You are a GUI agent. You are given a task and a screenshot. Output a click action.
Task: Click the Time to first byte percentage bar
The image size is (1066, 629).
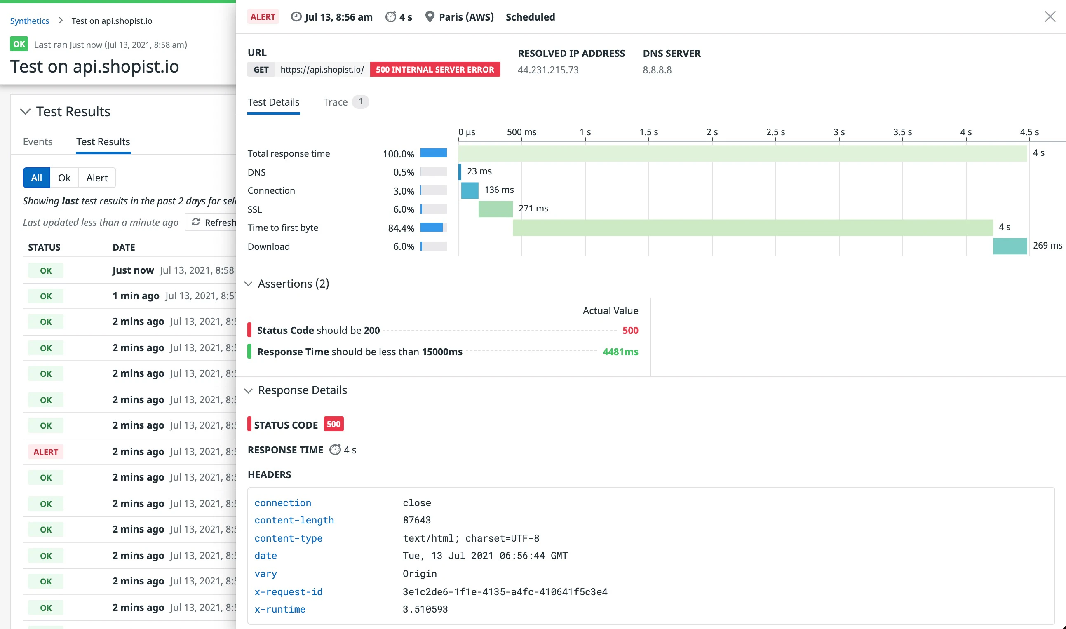432,228
